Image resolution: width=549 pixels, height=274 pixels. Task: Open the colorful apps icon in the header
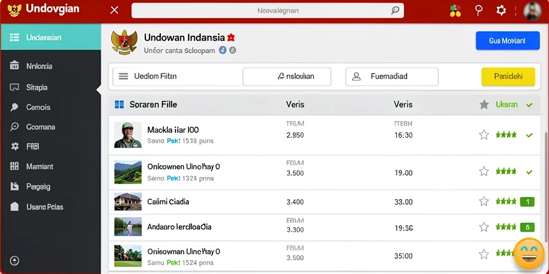click(x=455, y=11)
